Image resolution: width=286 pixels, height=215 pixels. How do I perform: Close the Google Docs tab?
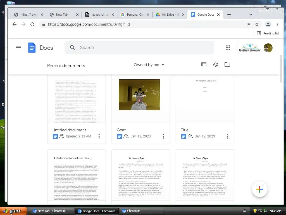(x=218, y=15)
